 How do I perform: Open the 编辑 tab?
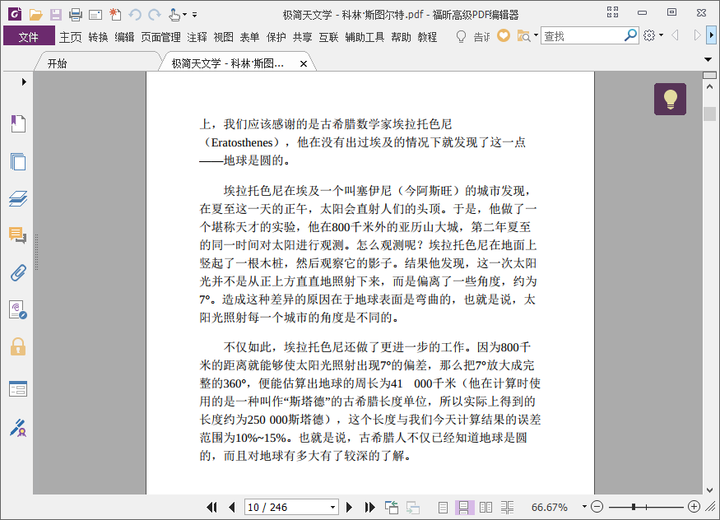(124, 37)
